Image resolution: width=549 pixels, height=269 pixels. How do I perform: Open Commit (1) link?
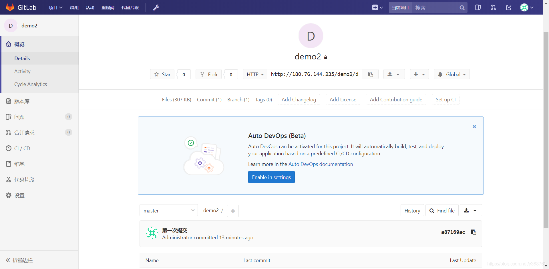[209, 100]
